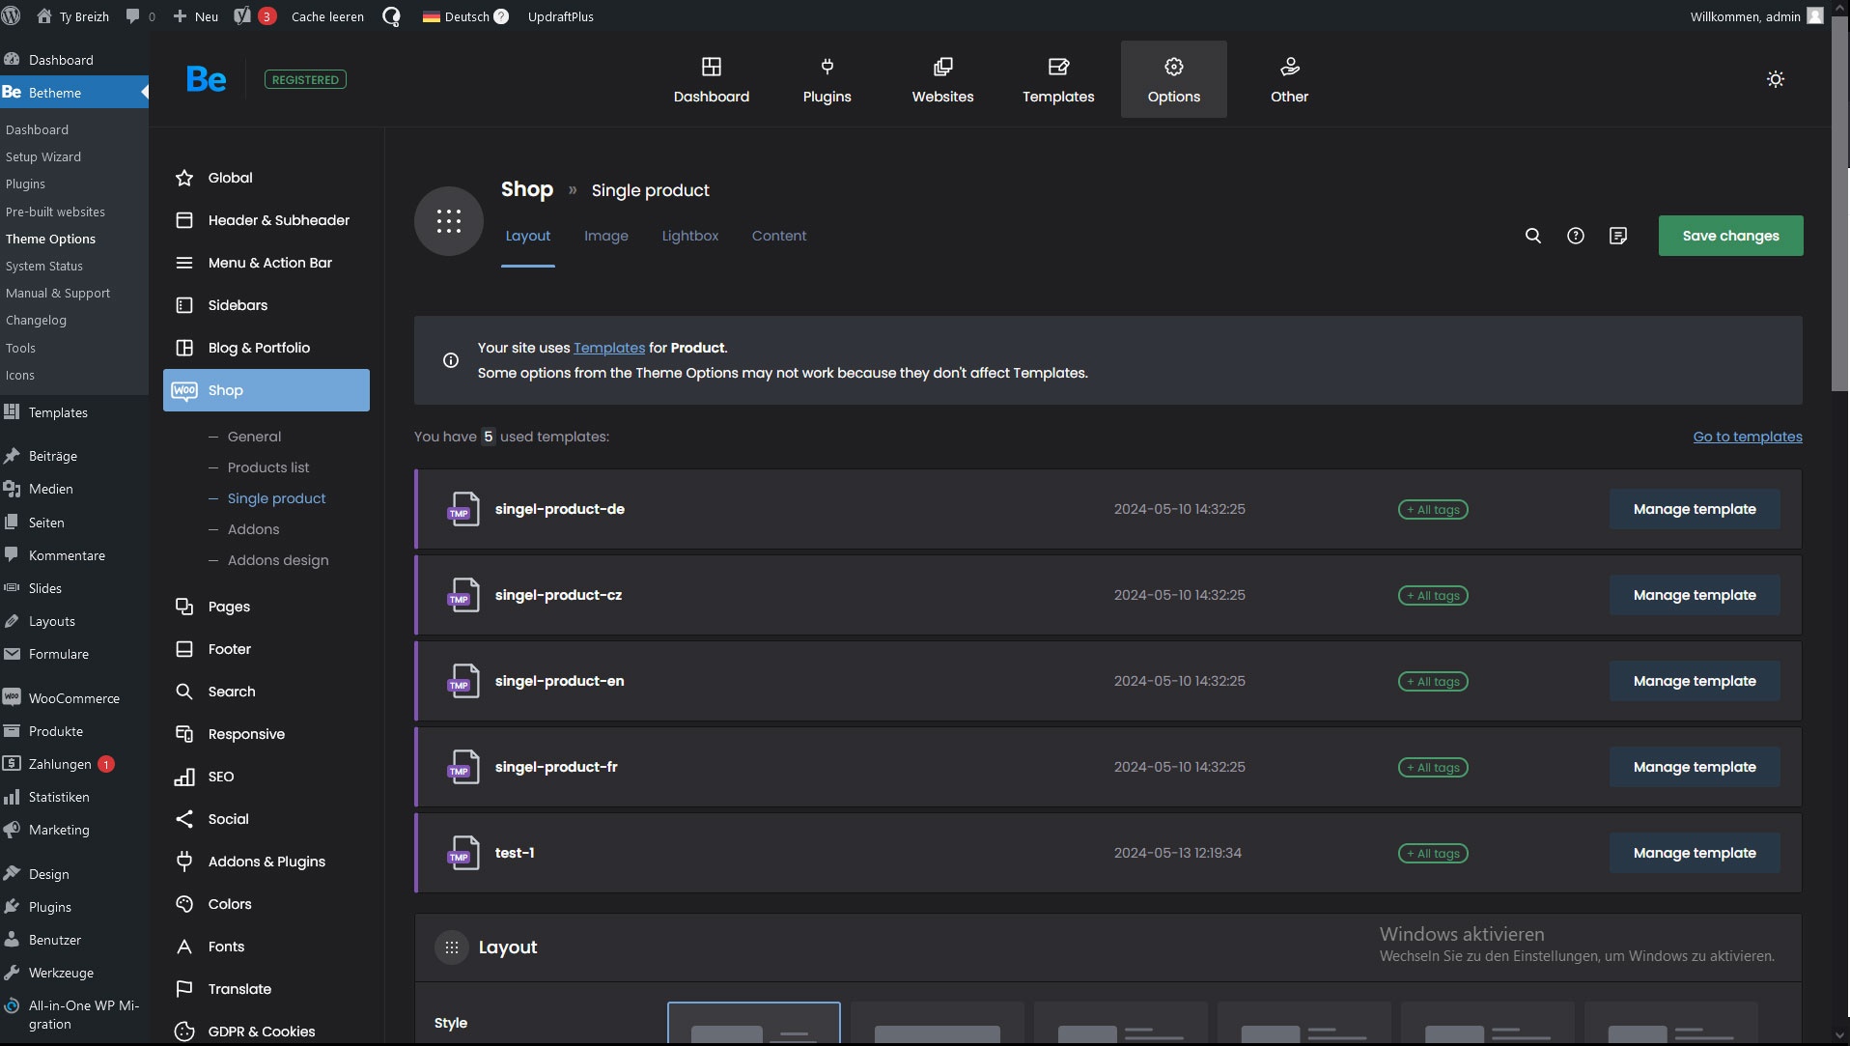Click the info icon in templates notice
Viewport: 1850px width, 1046px height.
451,360
